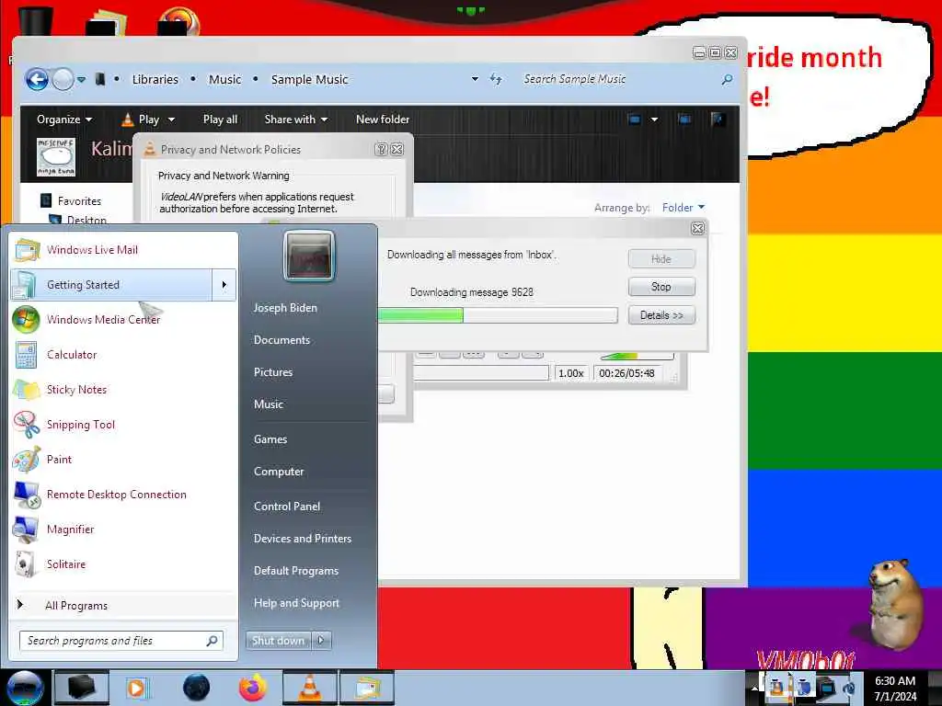Open Joseph Biden user folder link
The height and width of the screenshot is (706, 942).
[x=285, y=307]
